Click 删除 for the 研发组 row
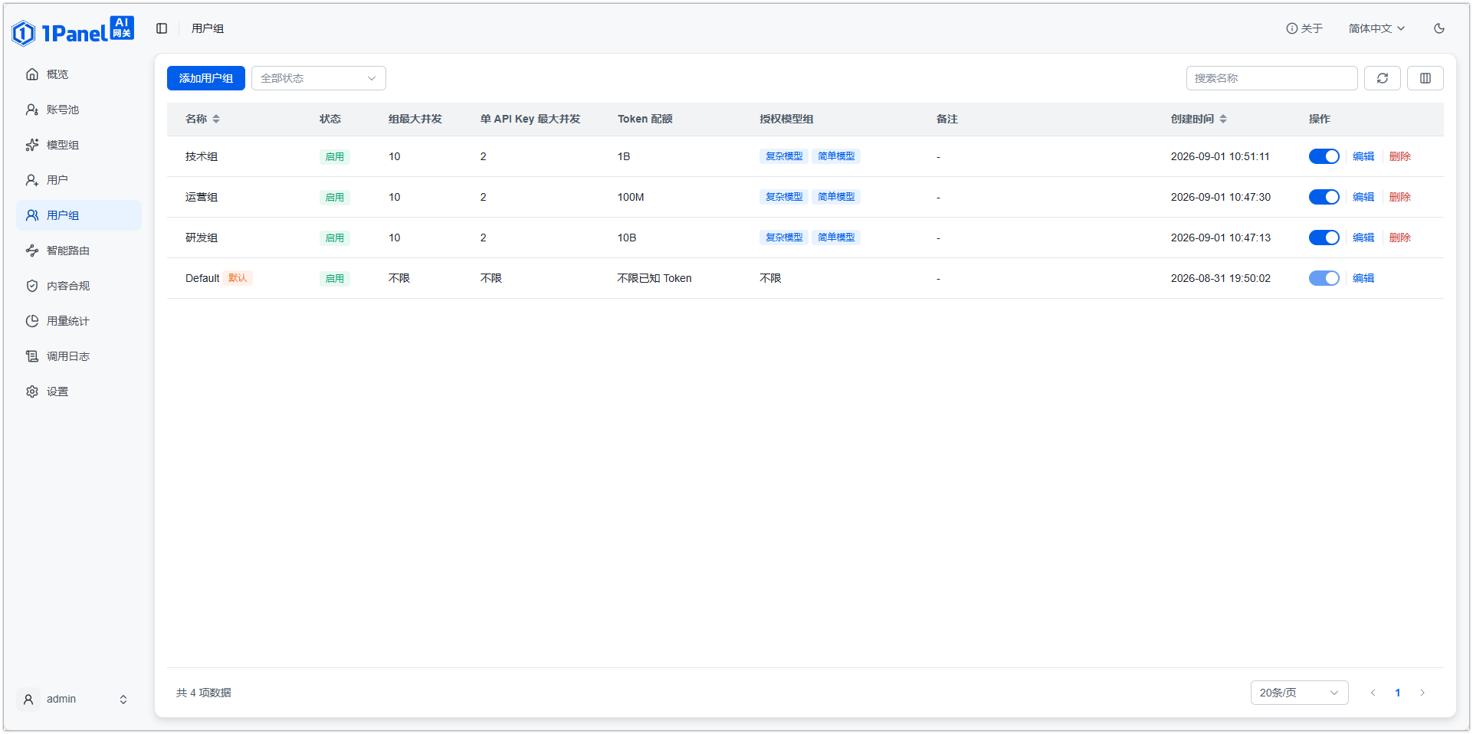The height and width of the screenshot is (734, 1473). 1399,238
